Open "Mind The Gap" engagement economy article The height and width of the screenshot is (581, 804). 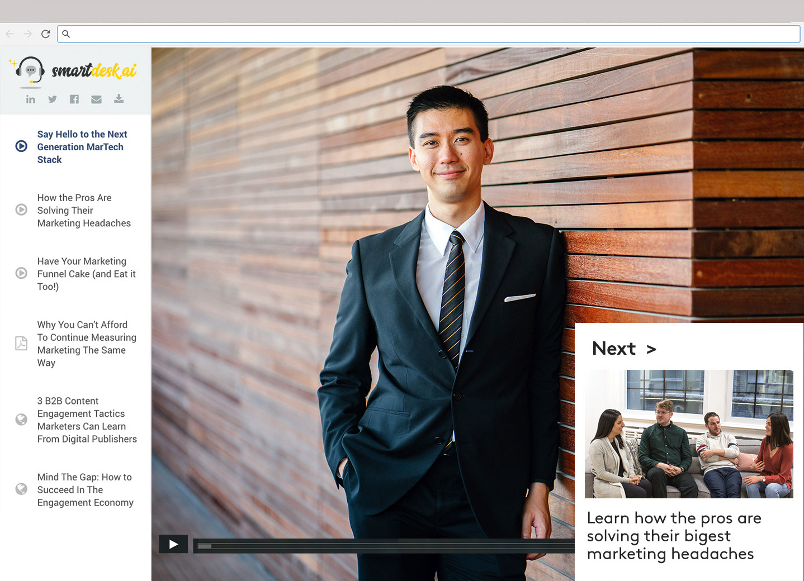85,490
